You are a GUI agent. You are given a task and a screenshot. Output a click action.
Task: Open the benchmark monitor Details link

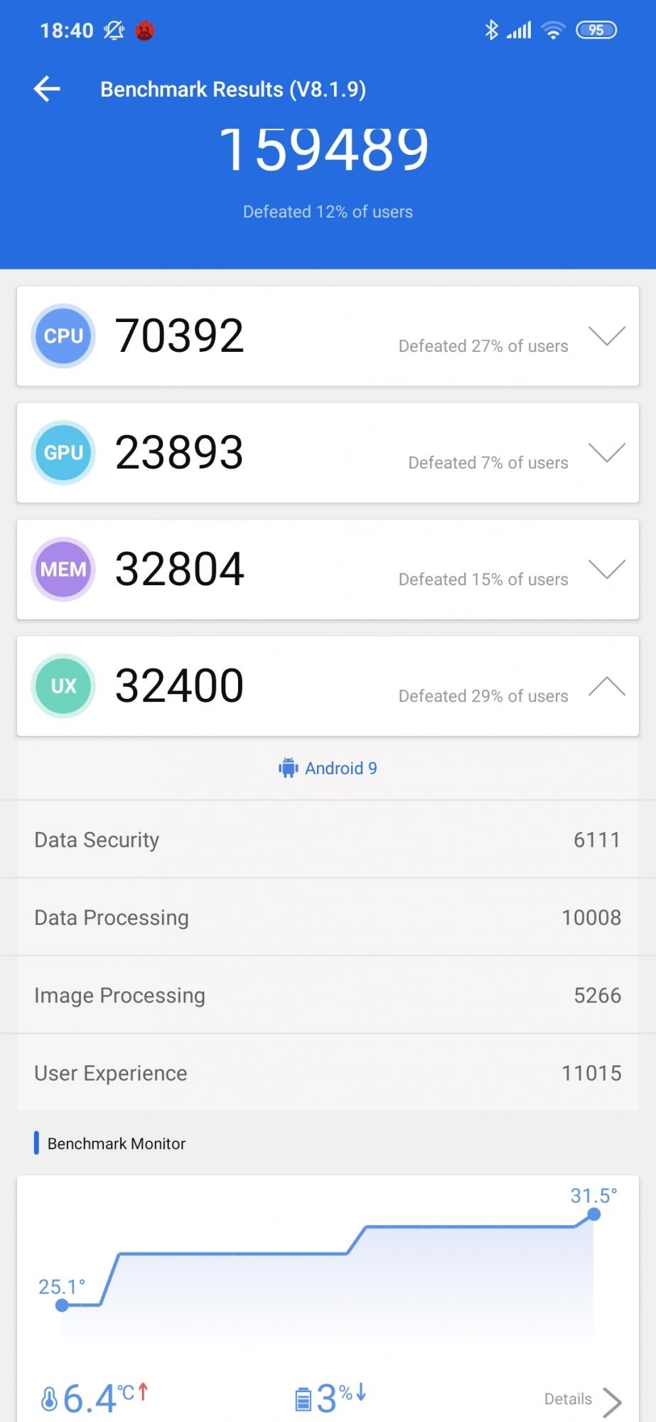point(581,1399)
